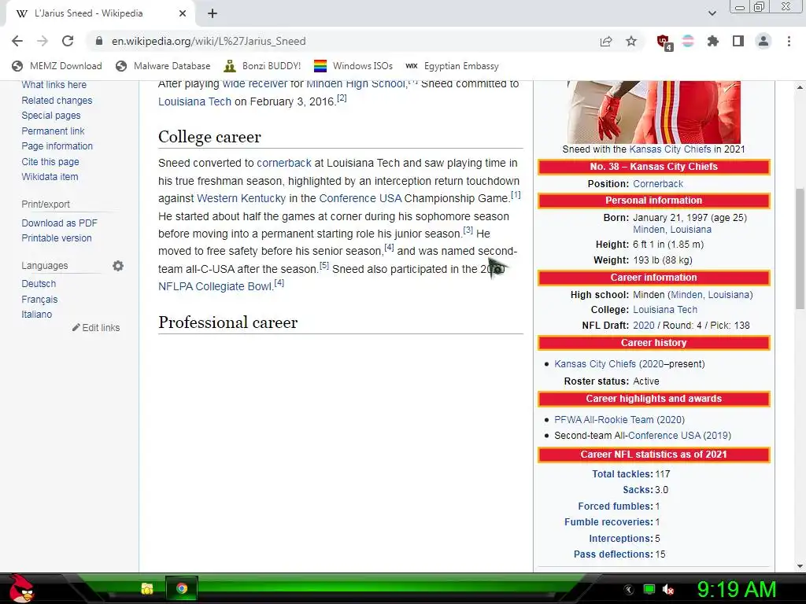Open the Angry Birds start button
The width and height of the screenshot is (806, 604).
coord(21,588)
